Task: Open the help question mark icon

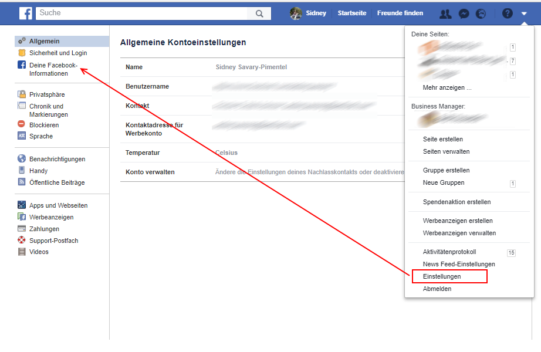Action: [507, 13]
